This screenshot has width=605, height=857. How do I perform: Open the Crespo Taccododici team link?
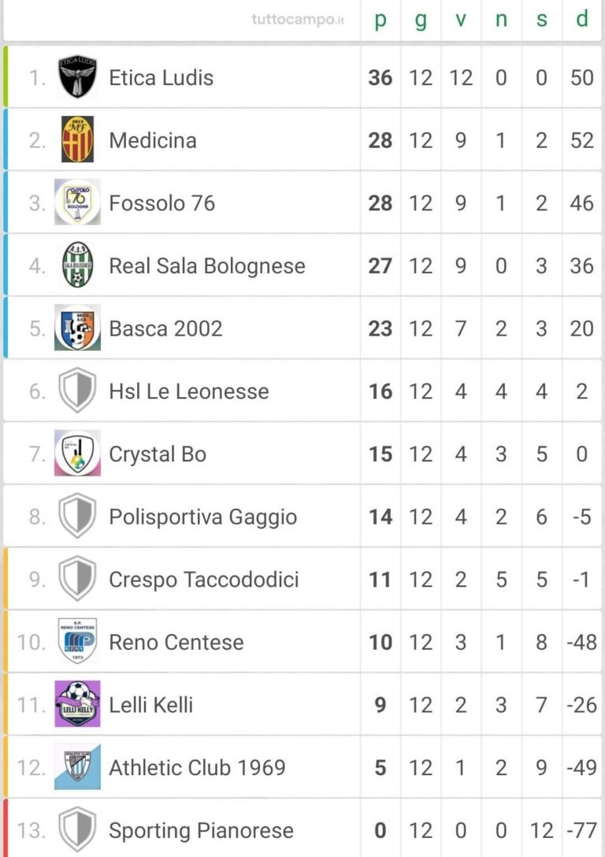(x=204, y=580)
